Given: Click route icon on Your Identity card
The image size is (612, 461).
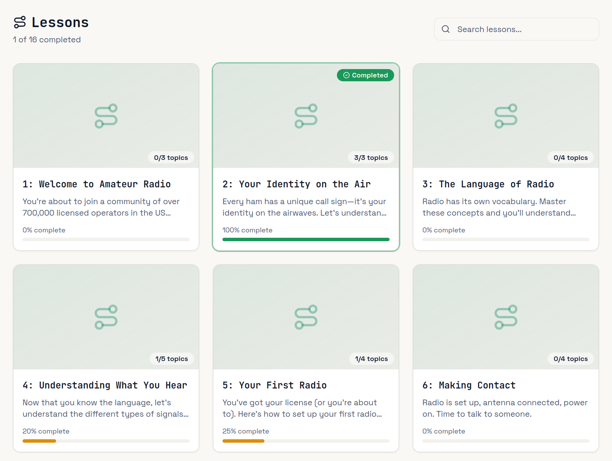Looking at the screenshot, I should tap(306, 116).
